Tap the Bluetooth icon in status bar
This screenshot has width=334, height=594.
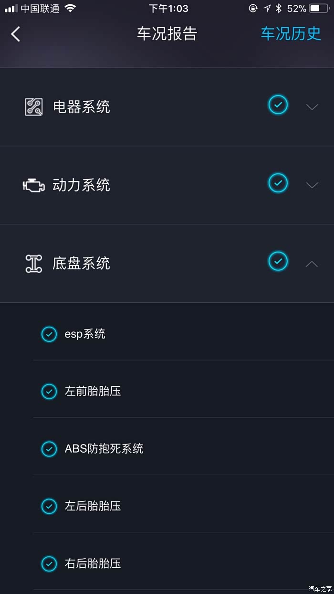[279, 9]
